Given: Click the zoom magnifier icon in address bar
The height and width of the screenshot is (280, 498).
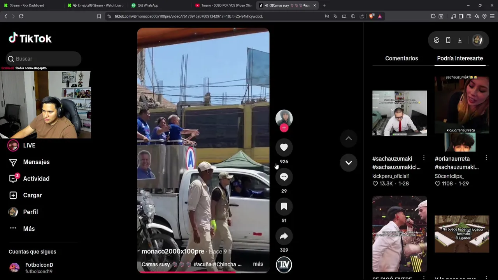Looking at the screenshot, I should pyautogui.click(x=353, y=16).
